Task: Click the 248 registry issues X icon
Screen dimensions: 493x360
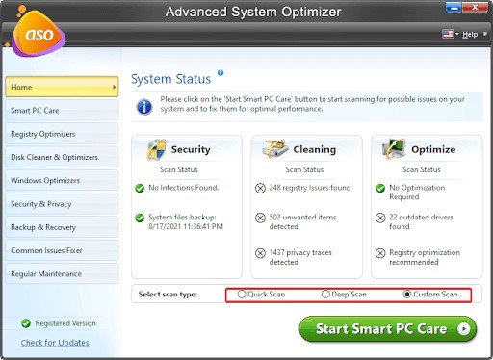Action: pyautogui.click(x=260, y=188)
